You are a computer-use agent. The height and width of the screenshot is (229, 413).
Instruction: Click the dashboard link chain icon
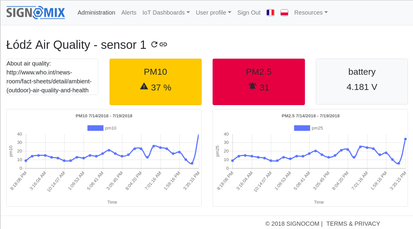163,44
